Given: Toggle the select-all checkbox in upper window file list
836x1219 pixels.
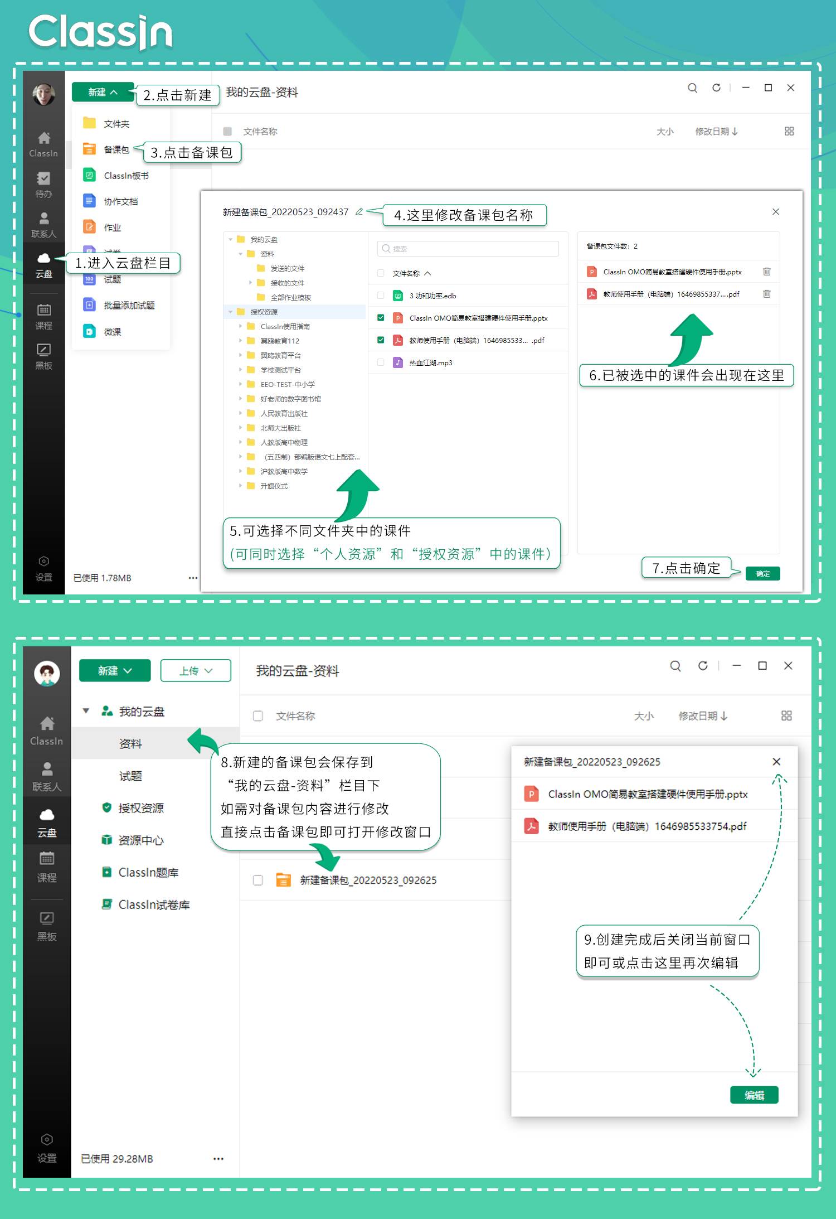Looking at the screenshot, I should click(227, 131).
